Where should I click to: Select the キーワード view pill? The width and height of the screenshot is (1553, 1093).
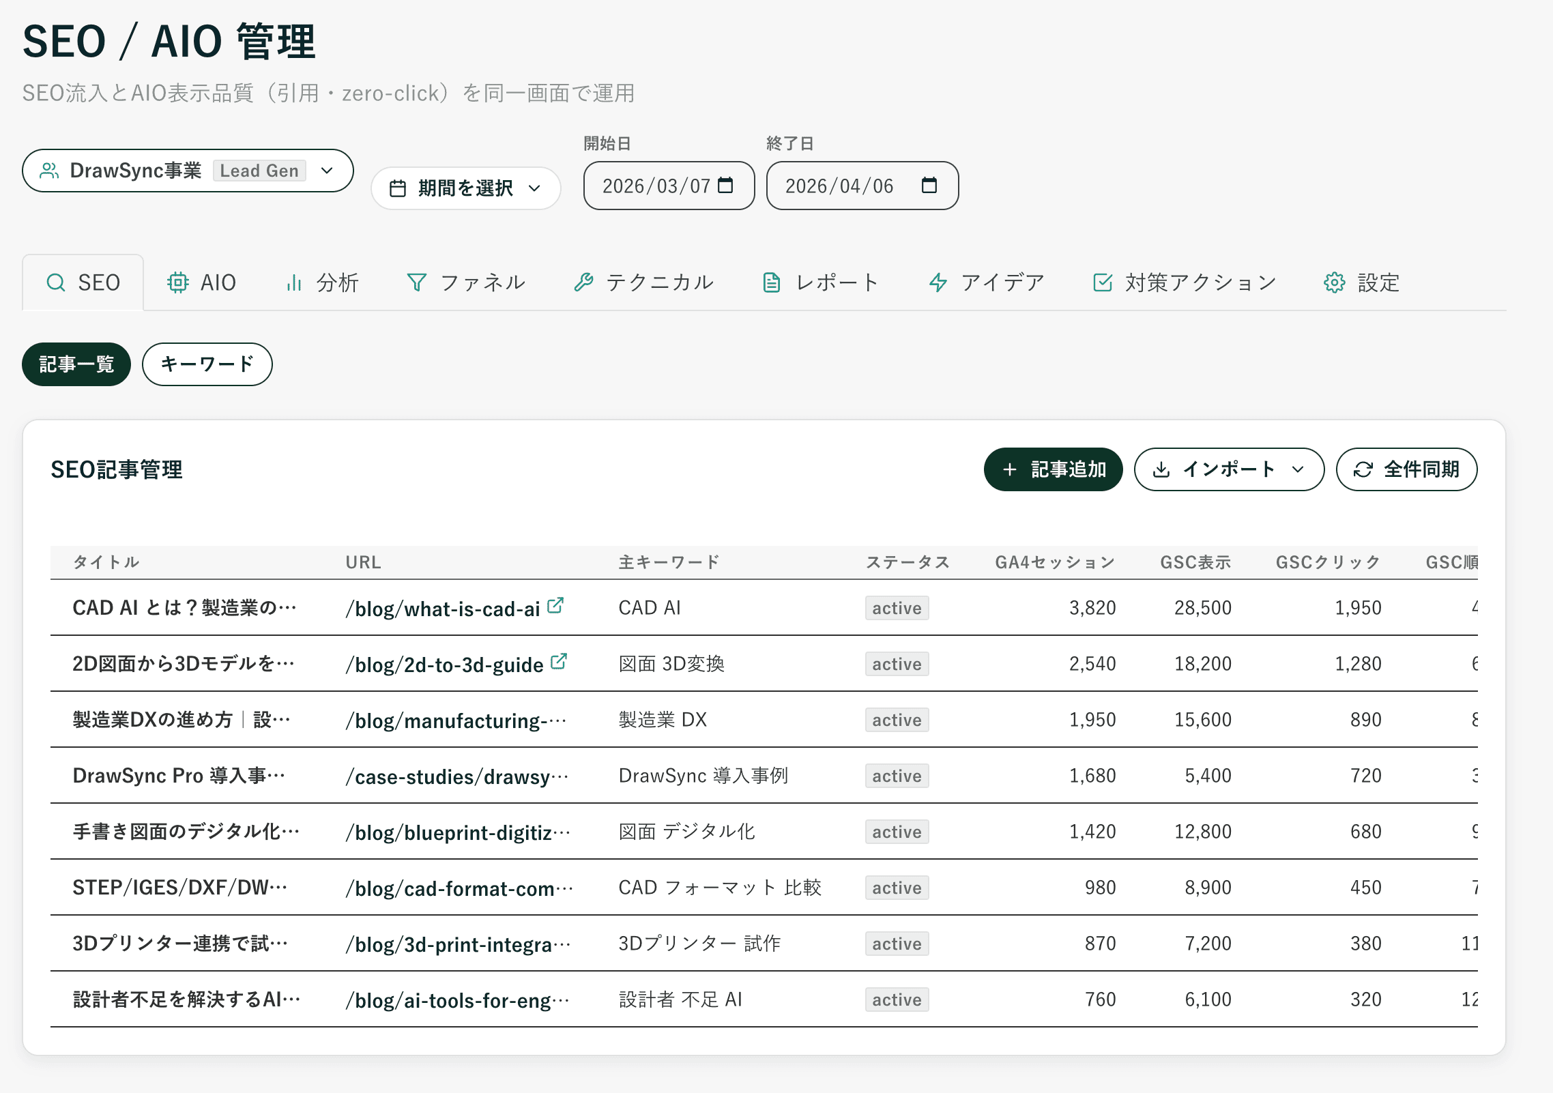click(207, 364)
